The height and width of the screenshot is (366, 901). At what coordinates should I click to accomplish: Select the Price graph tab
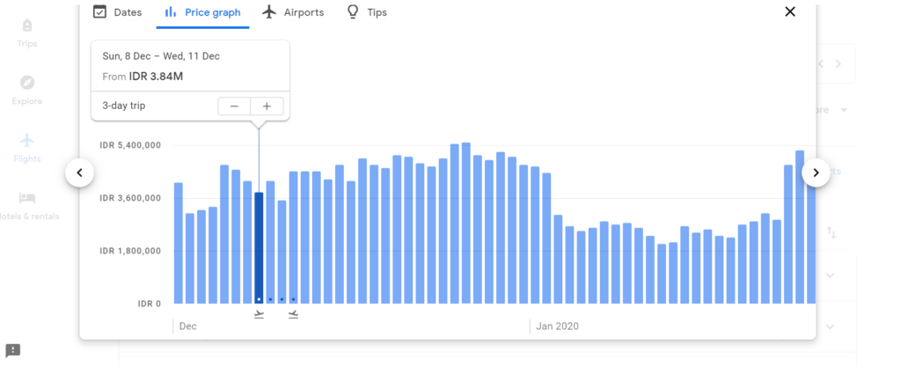point(203,12)
